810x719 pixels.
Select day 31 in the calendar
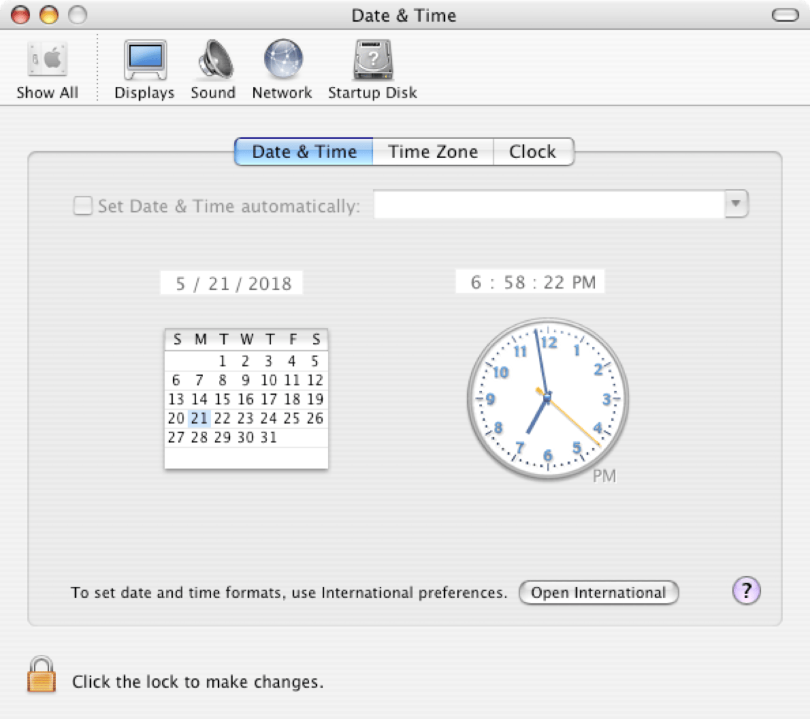(x=269, y=437)
